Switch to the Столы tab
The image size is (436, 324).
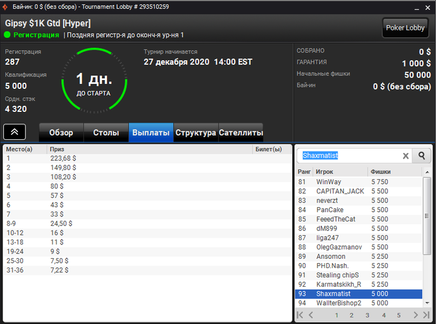click(106, 132)
